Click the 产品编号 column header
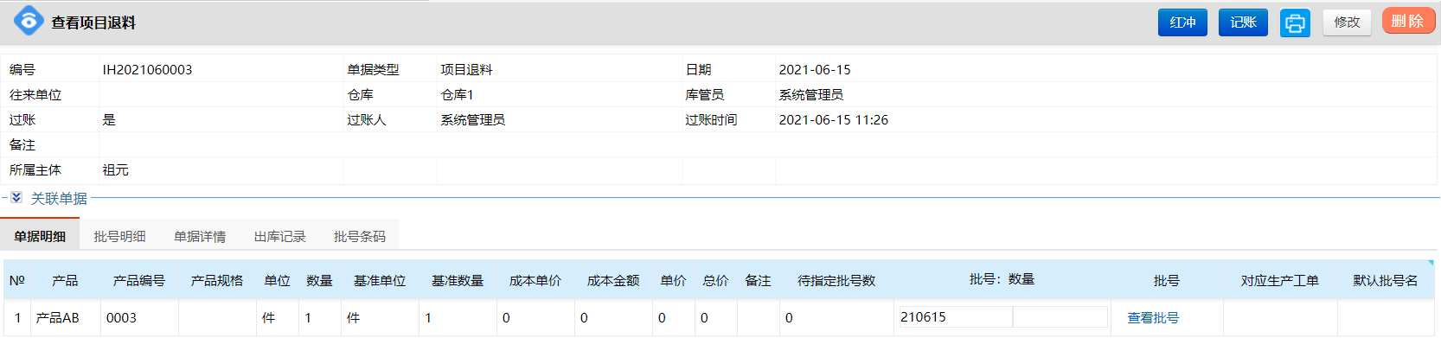 [139, 281]
